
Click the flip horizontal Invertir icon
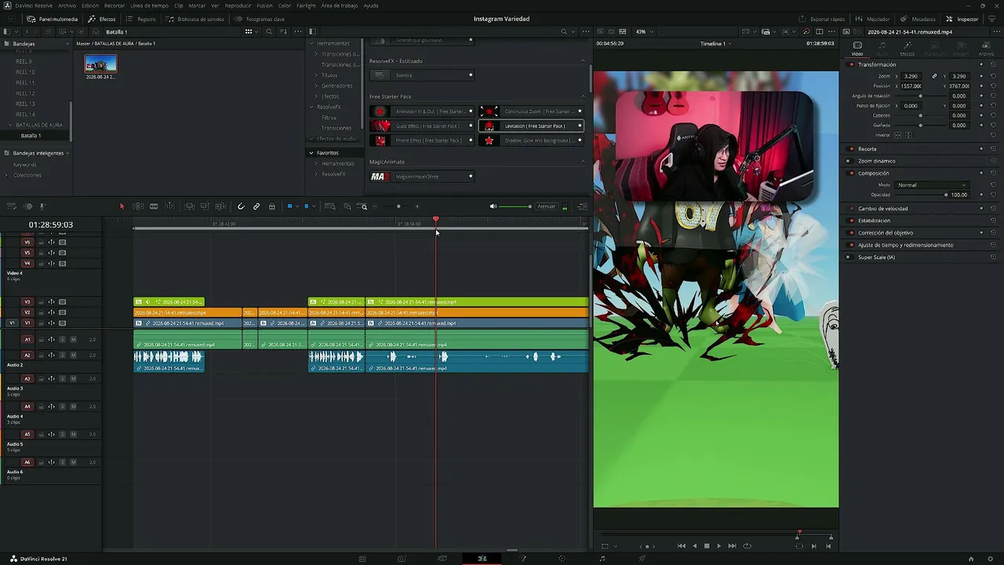[898, 135]
